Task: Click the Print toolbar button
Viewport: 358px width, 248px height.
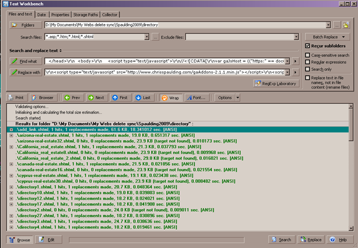Action: click(16, 98)
